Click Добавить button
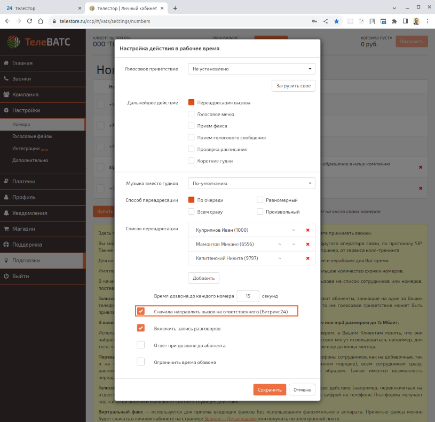 (204, 278)
